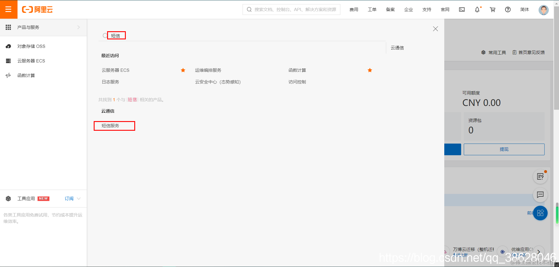The width and height of the screenshot is (559, 267).
Task: Toggle the favorite star next to 函数计算
Action: (370, 70)
